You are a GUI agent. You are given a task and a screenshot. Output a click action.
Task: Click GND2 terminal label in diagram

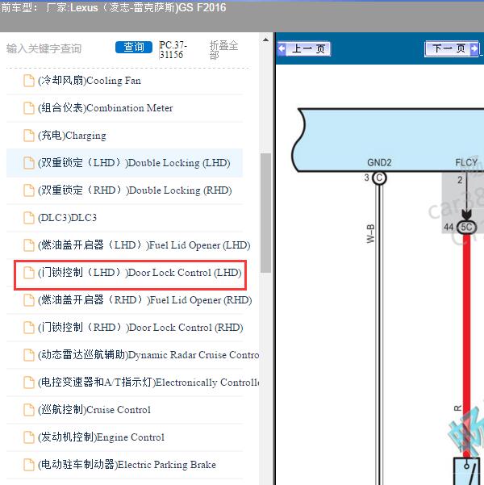click(379, 162)
